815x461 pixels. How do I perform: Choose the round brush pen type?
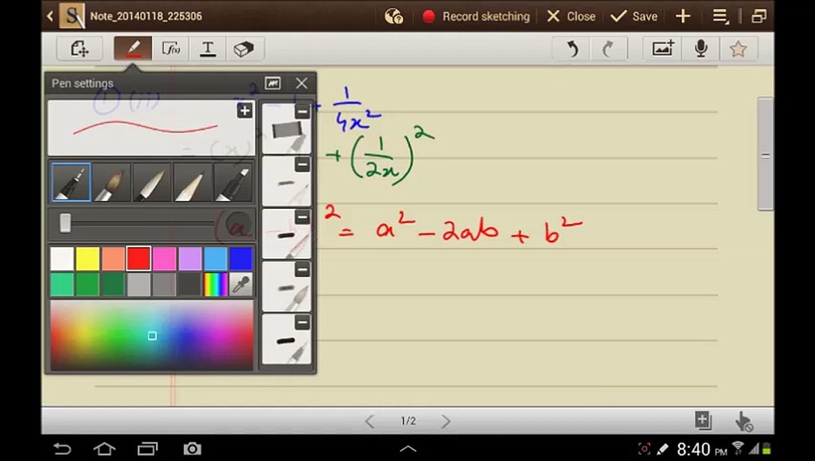click(x=111, y=182)
